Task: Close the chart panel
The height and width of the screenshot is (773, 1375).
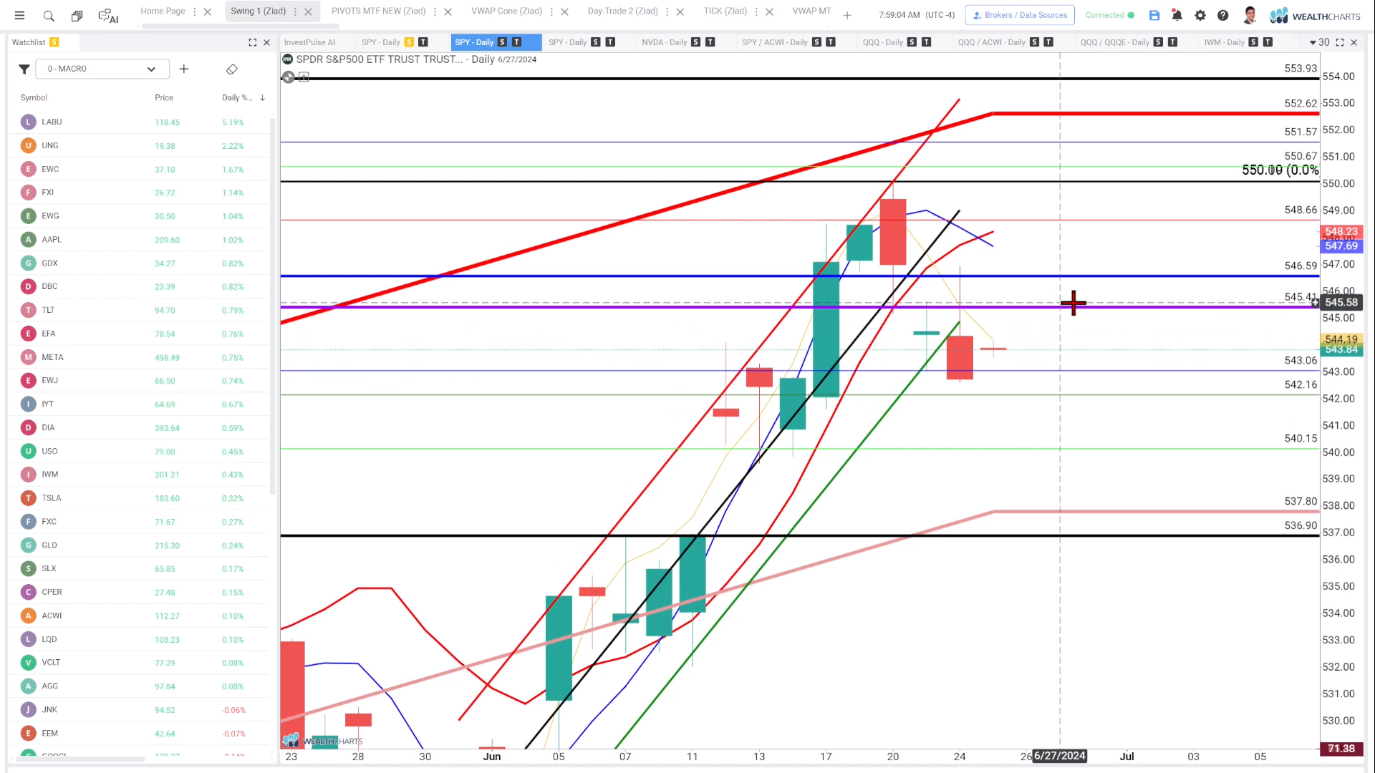Action: point(1354,42)
